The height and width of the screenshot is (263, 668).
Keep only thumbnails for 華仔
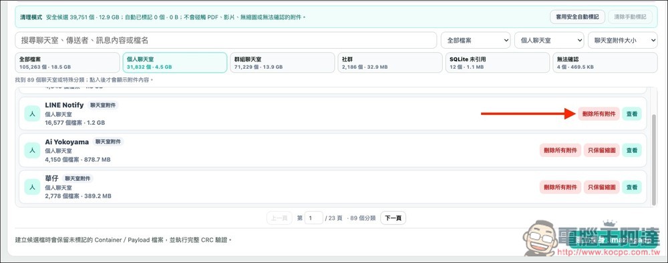pos(602,188)
